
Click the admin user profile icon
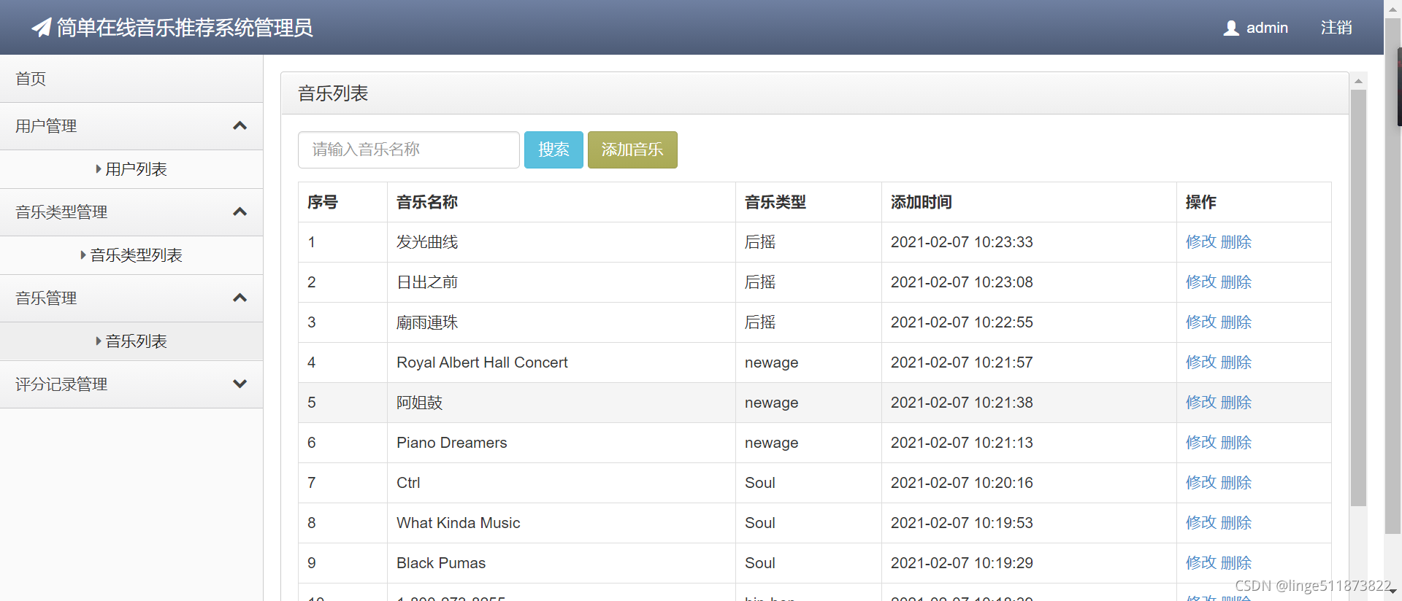pyautogui.click(x=1231, y=28)
